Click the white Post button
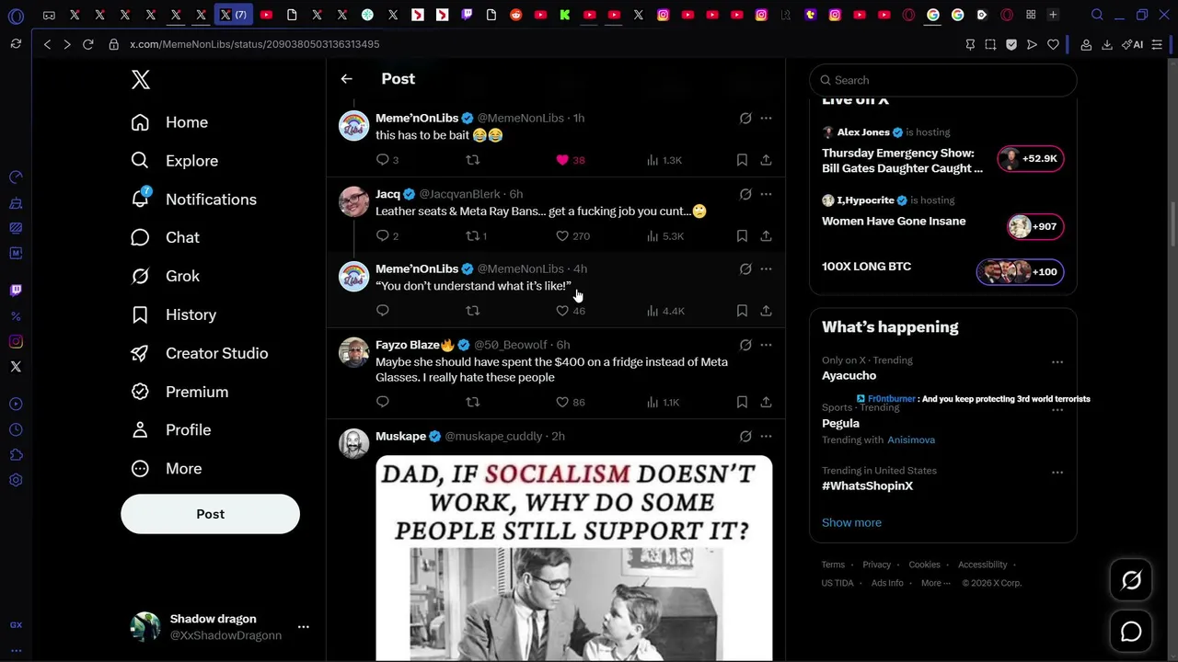Screen dimensions: 1178x662 pyautogui.click(x=210, y=514)
